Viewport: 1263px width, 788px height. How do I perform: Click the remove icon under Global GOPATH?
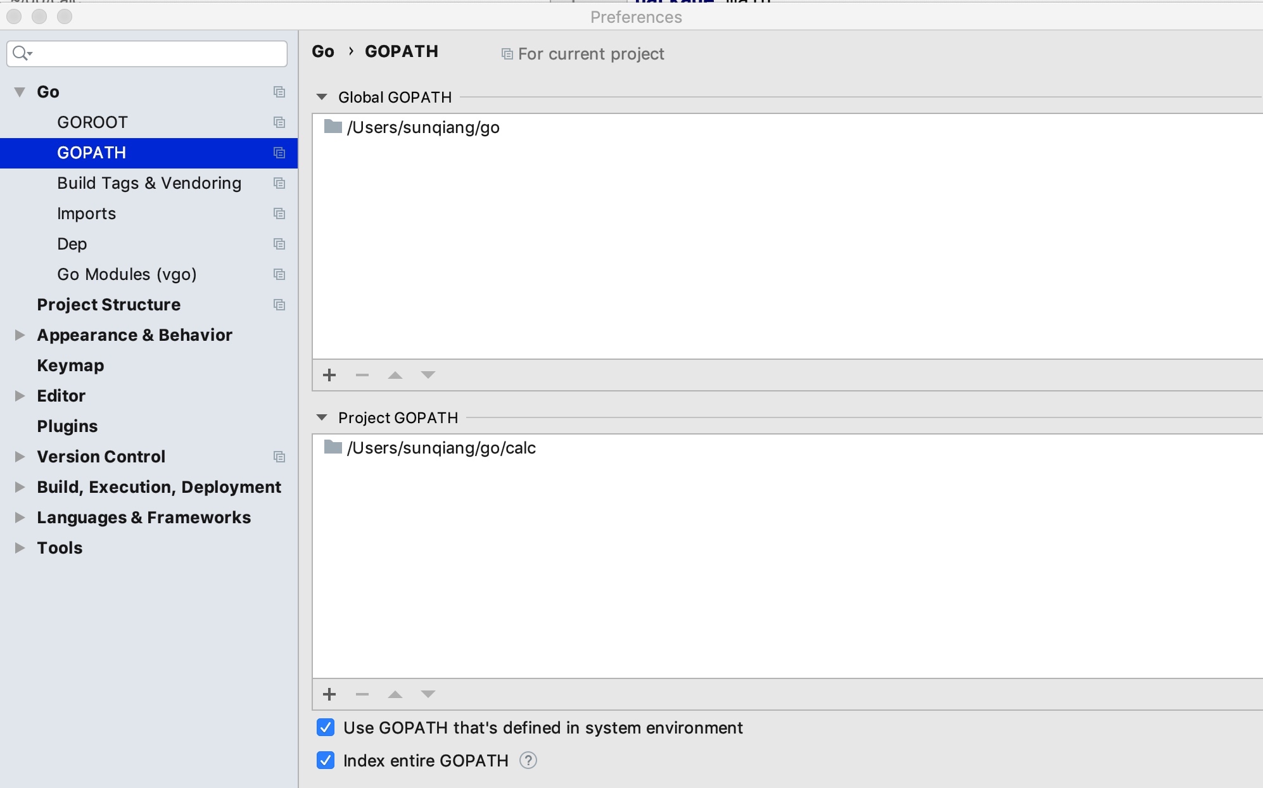point(362,374)
